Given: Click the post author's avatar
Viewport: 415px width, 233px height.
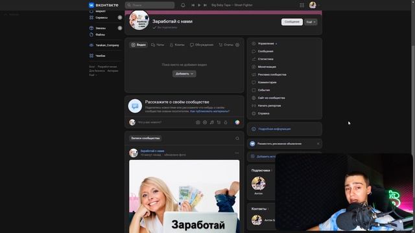Looking at the screenshot, I should point(134,153).
